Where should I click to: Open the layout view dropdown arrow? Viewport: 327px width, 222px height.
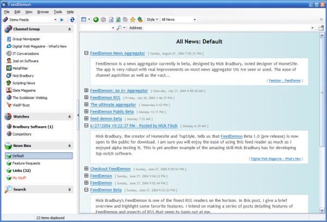coord(89,20)
